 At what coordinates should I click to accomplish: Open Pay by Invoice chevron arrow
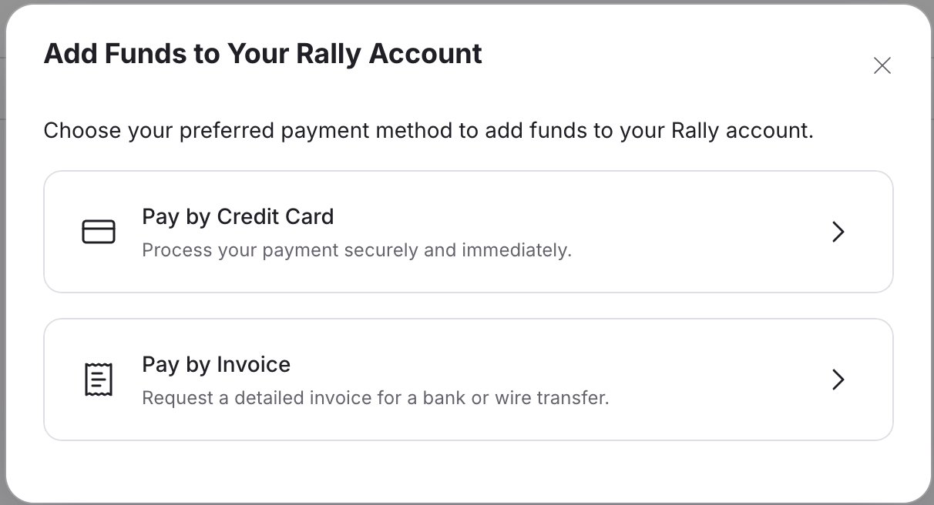[x=838, y=380]
